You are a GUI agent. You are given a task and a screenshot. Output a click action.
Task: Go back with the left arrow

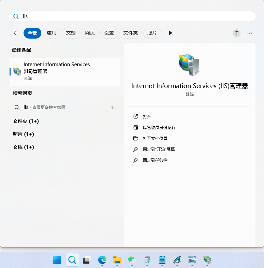(16, 33)
